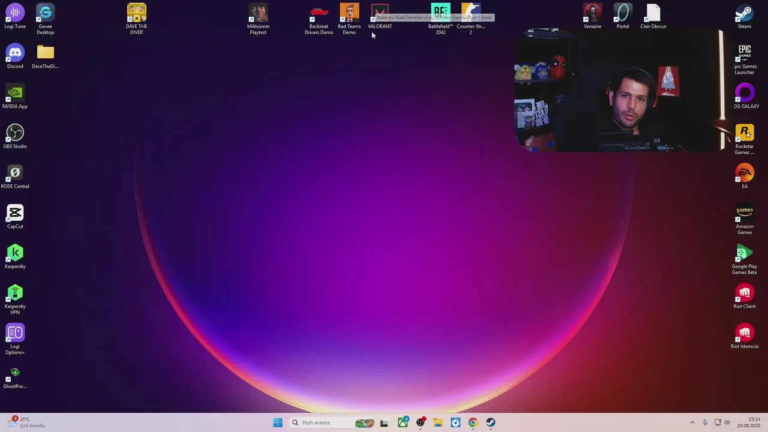Open the volume control in the tray

(727, 422)
